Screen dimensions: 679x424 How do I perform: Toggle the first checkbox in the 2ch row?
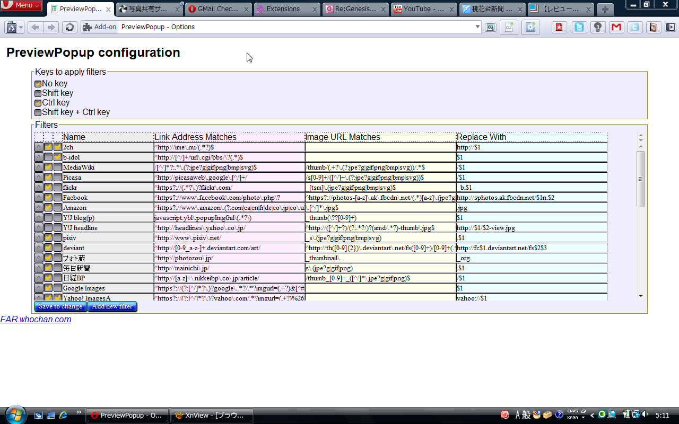pyautogui.click(x=48, y=147)
